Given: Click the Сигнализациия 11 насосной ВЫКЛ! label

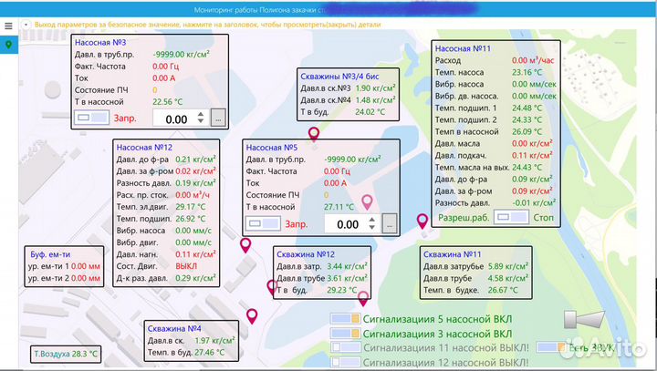Looking at the screenshot, I should tap(446, 348).
